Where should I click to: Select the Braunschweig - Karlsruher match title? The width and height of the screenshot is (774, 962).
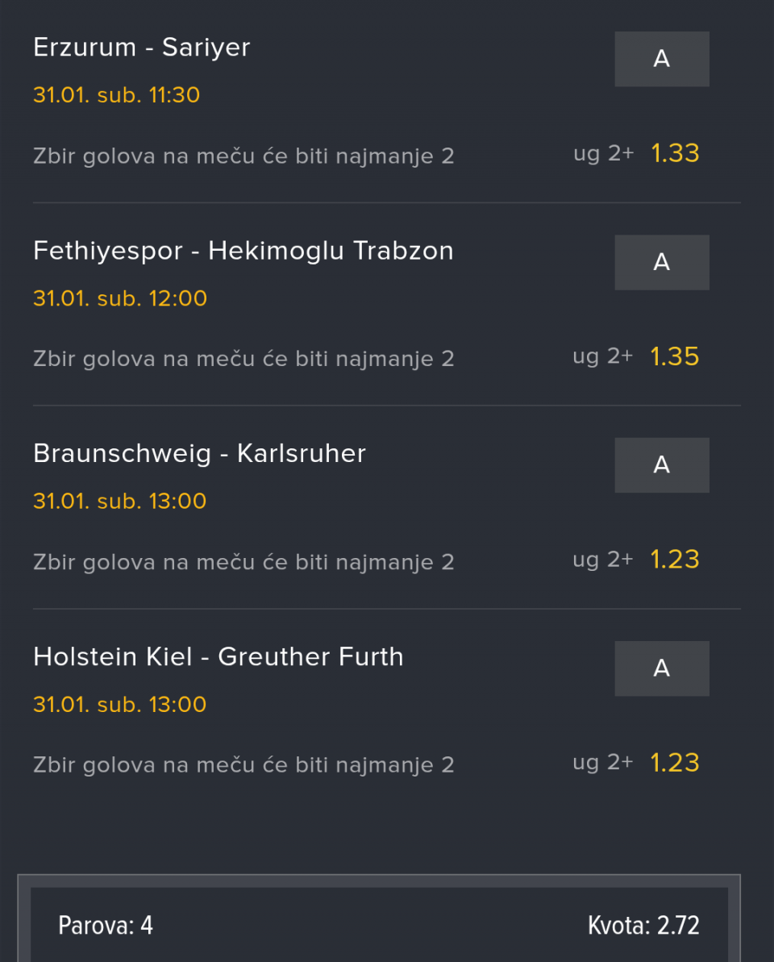point(199,454)
